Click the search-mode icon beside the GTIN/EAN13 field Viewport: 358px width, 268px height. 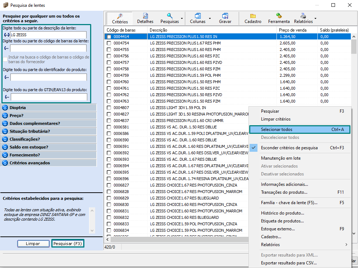[7, 97]
